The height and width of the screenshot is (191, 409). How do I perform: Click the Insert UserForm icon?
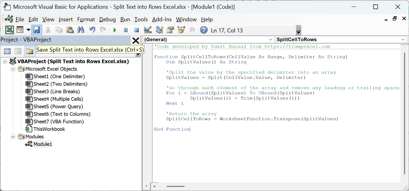pos(20,30)
